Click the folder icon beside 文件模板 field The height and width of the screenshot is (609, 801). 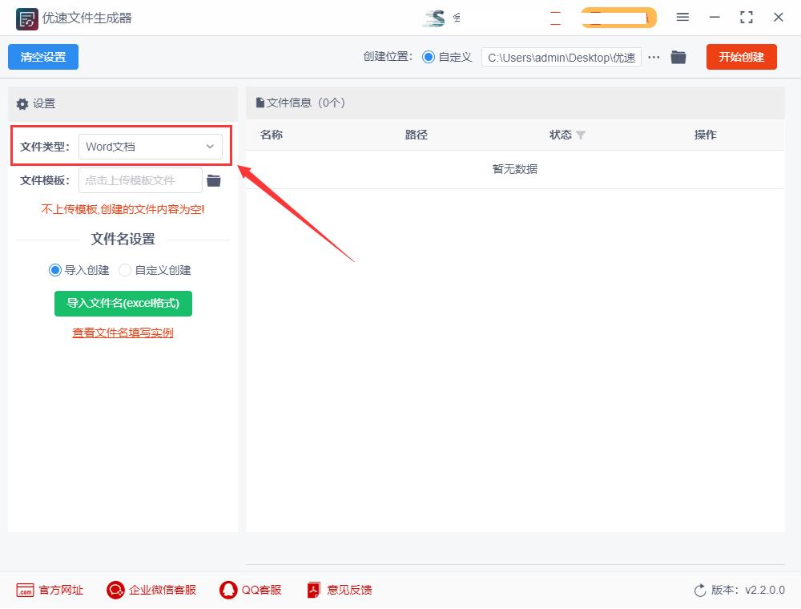click(x=214, y=180)
